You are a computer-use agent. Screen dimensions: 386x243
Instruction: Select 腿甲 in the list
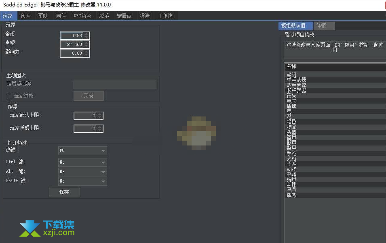(x=335, y=143)
